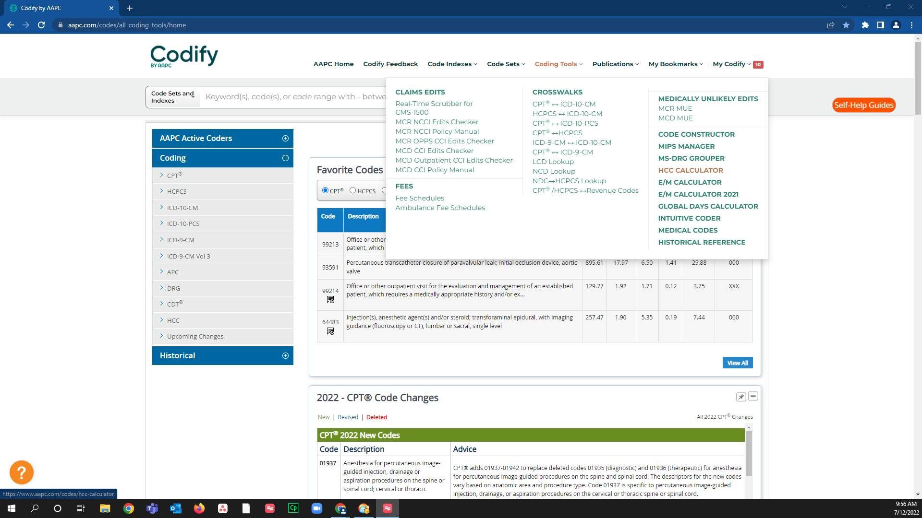Select HCC Calculator from Coding Tools menu
This screenshot has height=518, width=922.
pos(690,170)
